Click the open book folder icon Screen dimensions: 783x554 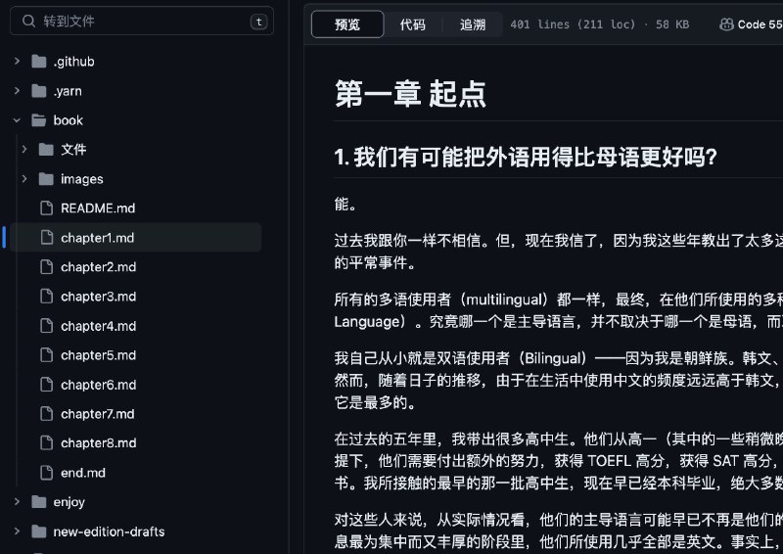pyautogui.click(x=39, y=120)
